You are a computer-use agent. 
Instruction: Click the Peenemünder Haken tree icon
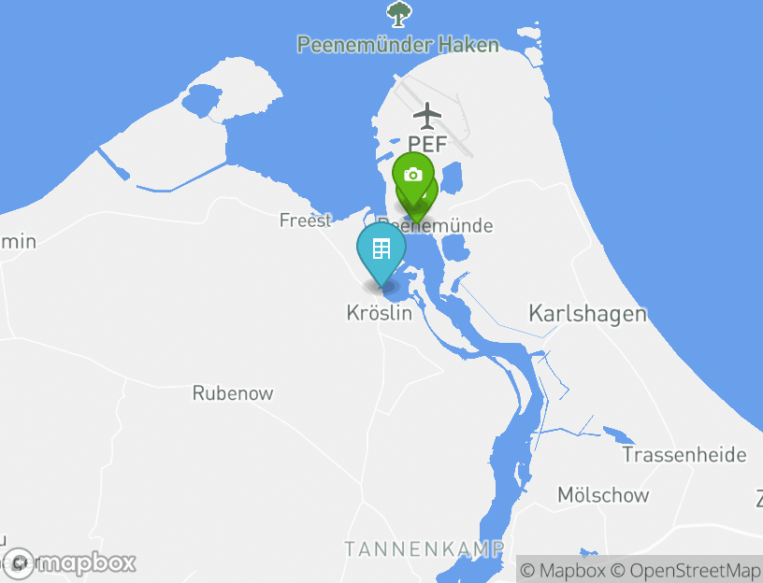(x=398, y=14)
